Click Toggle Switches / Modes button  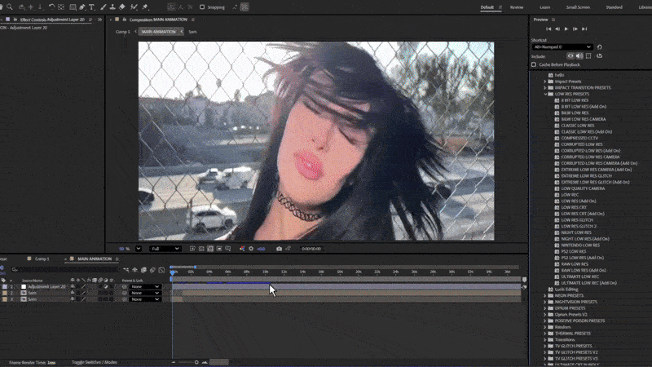[94, 361]
